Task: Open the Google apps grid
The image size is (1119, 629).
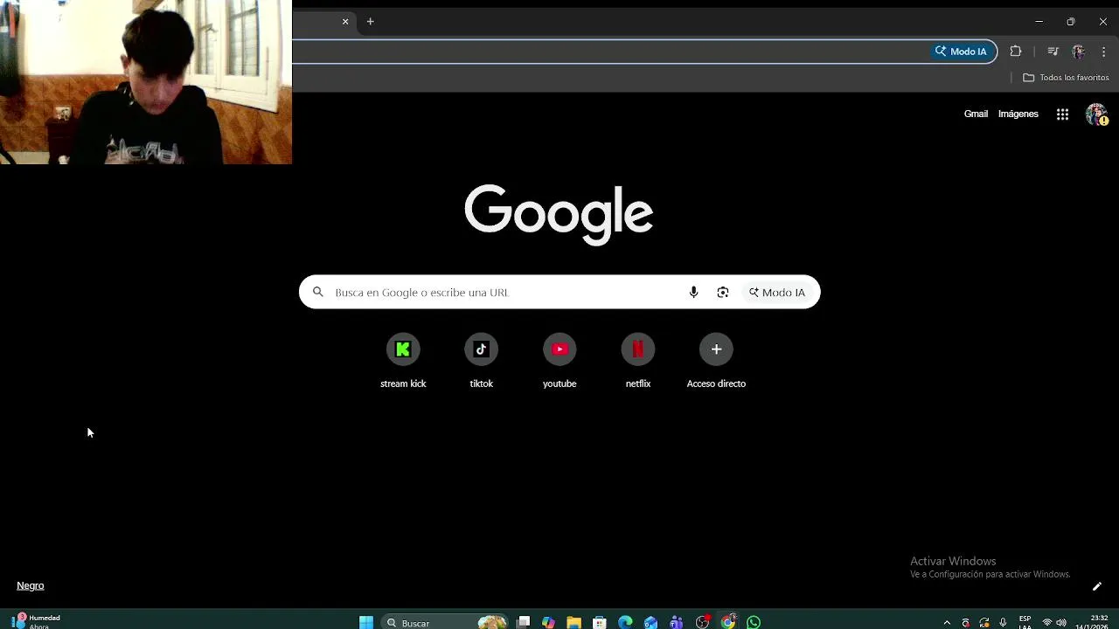Action: [1062, 114]
